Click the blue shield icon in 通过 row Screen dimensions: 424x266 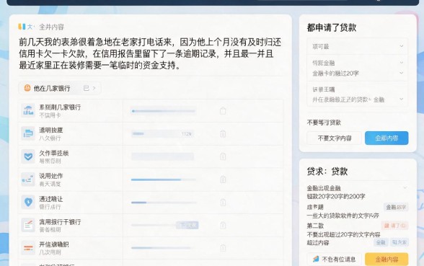click(x=28, y=202)
